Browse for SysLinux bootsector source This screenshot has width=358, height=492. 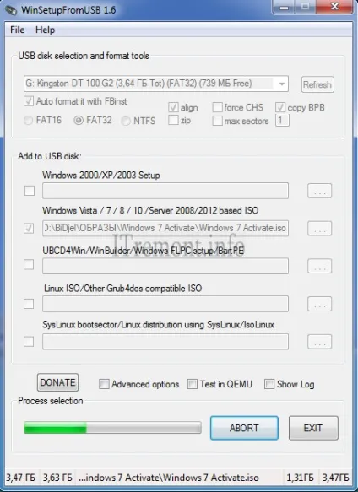pyautogui.click(x=319, y=342)
